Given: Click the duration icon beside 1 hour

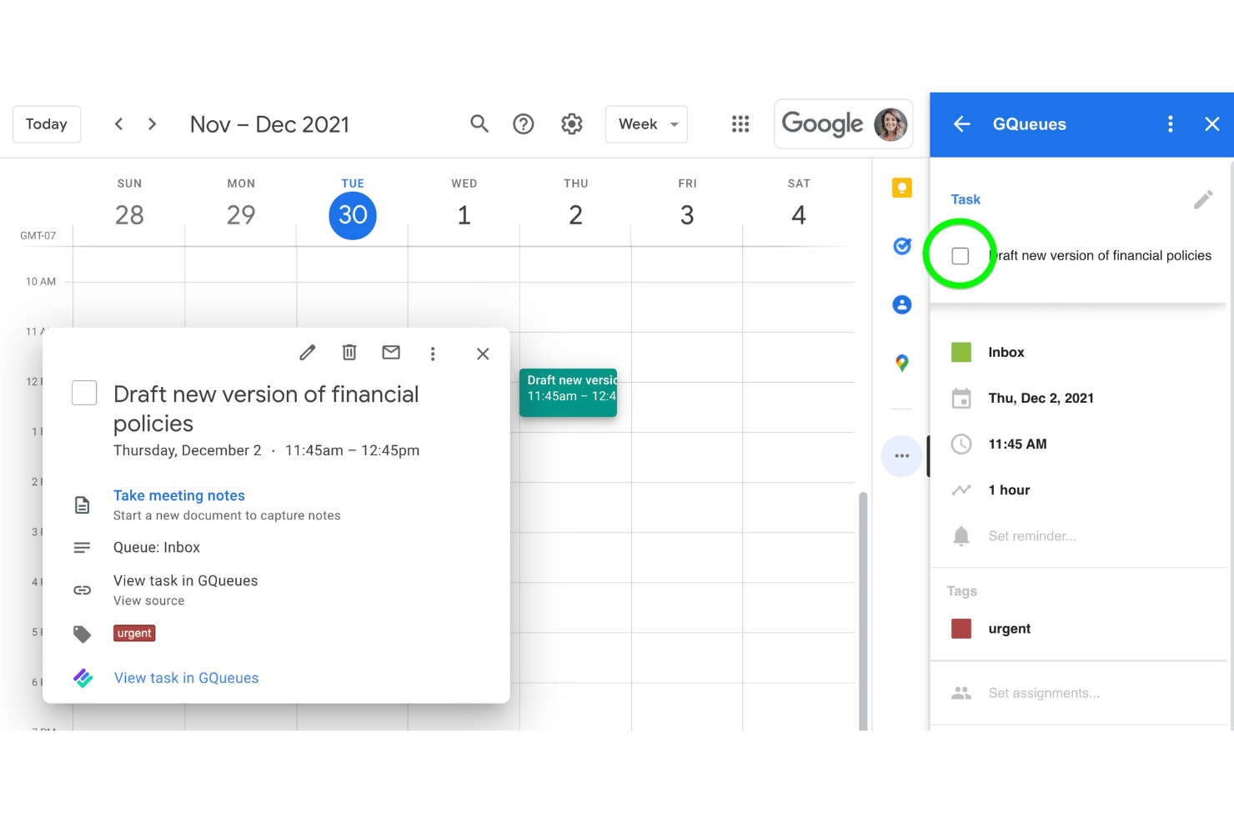Looking at the screenshot, I should [x=961, y=490].
